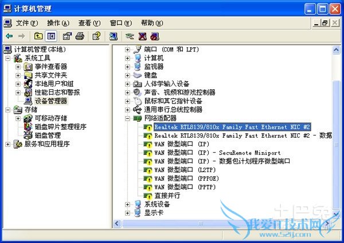The width and height of the screenshot is (344, 243).
Task: Select 设备管理器 in the system tools
Action: [51, 101]
